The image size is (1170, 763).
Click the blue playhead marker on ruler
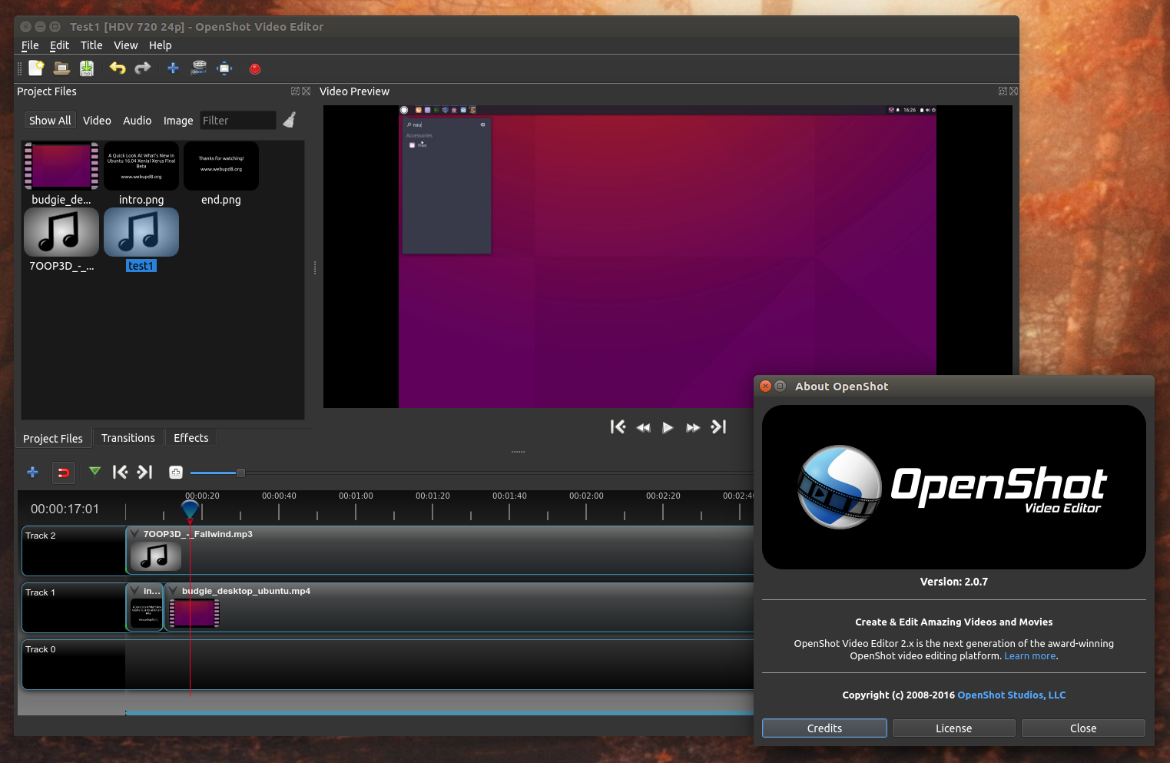coord(190,509)
